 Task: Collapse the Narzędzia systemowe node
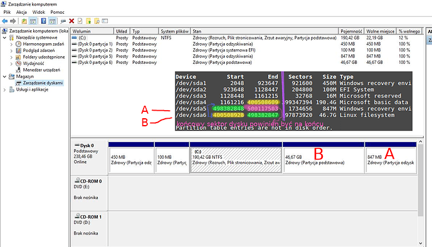[4, 38]
